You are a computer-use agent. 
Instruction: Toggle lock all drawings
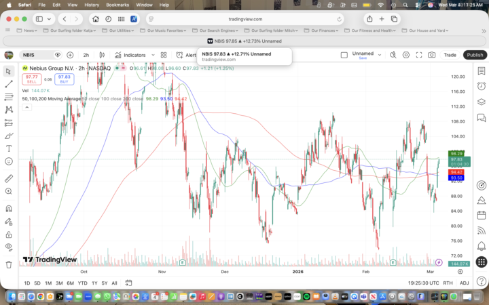click(9, 235)
